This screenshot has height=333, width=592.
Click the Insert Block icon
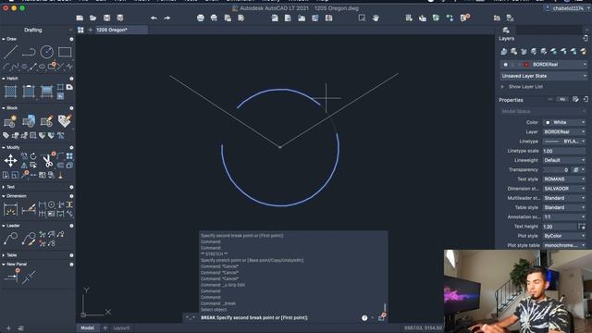(29, 121)
